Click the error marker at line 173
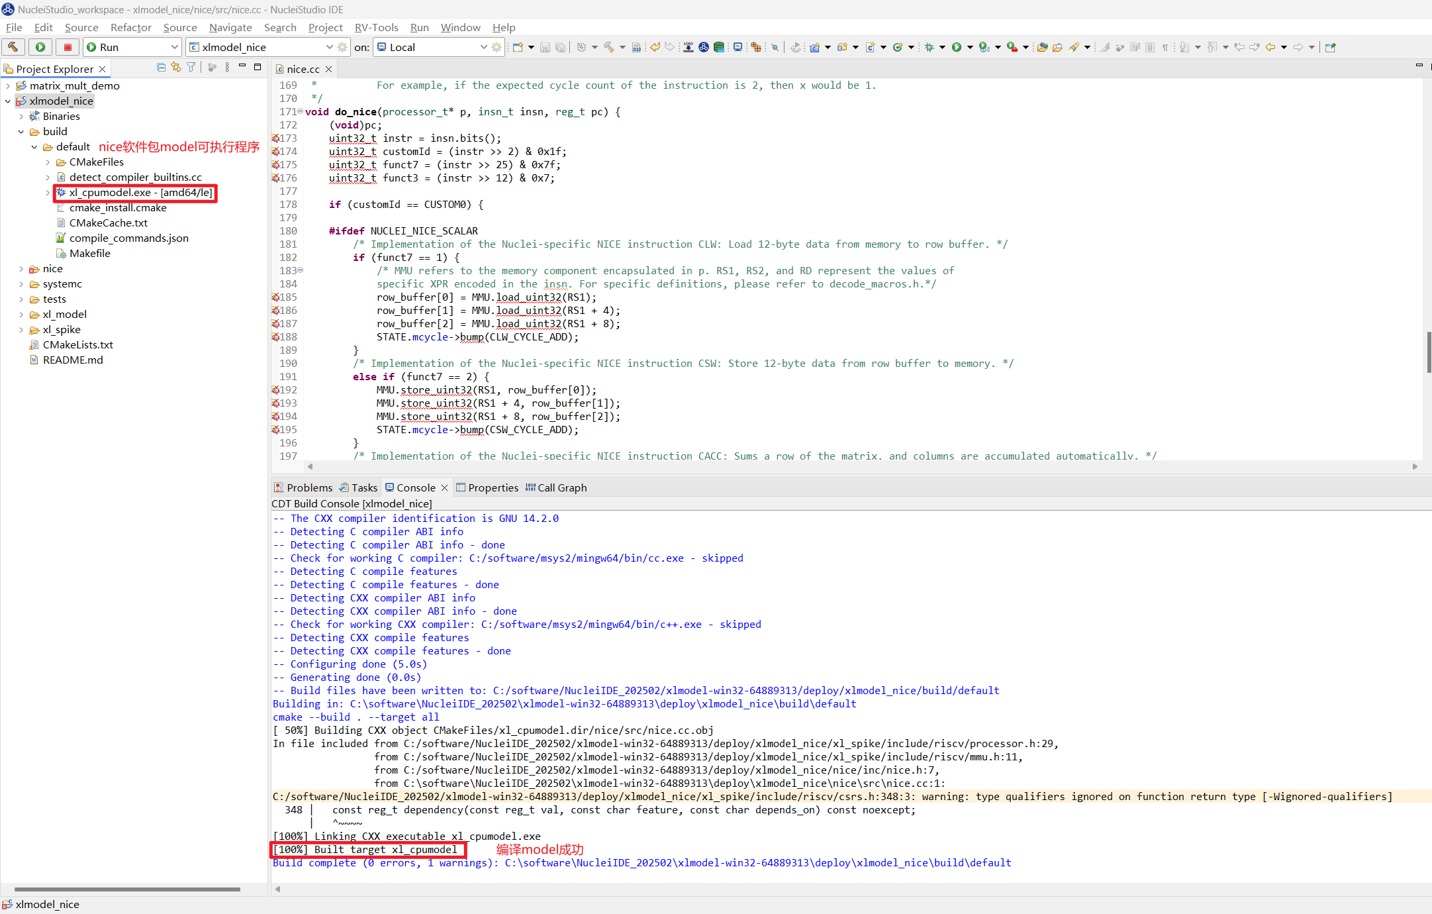This screenshot has height=914, width=1432. pyautogui.click(x=275, y=138)
